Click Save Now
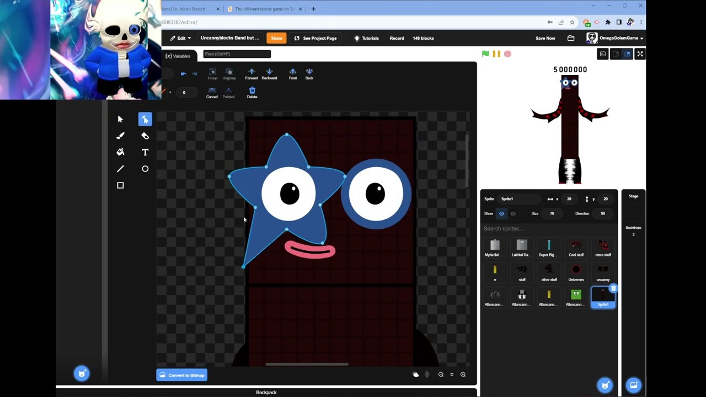706x397 pixels. tap(545, 38)
